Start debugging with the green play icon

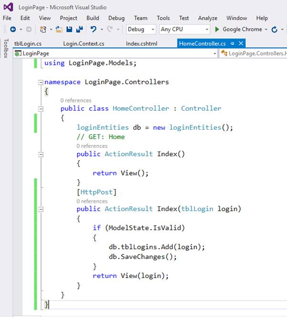(217, 30)
